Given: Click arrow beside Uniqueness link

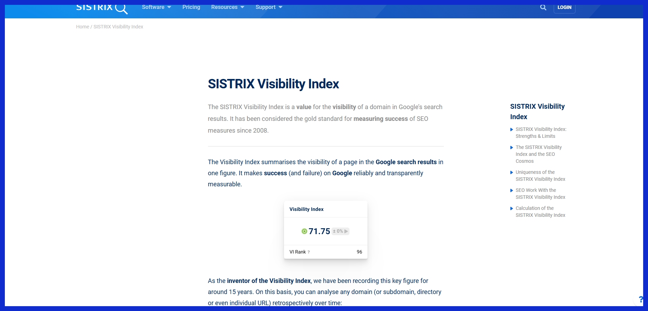Looking at the screenshot, I should [x=511, y=172].
